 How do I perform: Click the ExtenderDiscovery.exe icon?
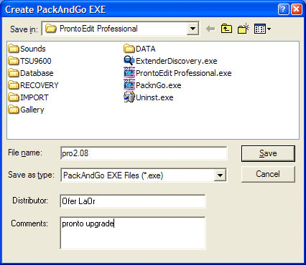[129, 61]
